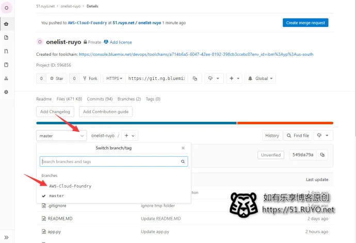Click onelist-ruyo breadcrumb

click(70, 6)
